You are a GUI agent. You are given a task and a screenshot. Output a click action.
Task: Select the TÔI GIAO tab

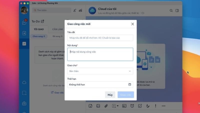(x=39, y=29)
